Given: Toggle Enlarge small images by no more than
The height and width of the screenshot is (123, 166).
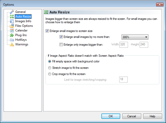Looking at the screenshot, I should click(61, 37).
